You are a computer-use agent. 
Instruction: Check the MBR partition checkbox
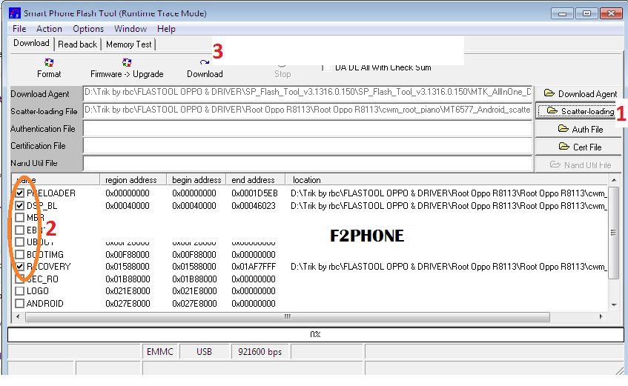[x=19, y=217]
